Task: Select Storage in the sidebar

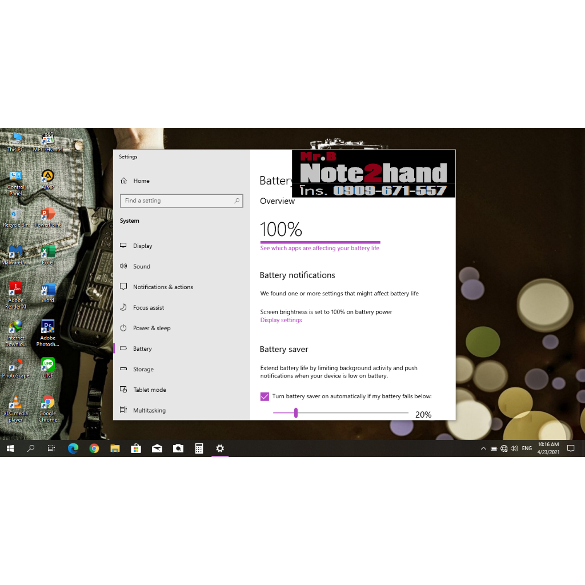Action: (x=143, y=370)
